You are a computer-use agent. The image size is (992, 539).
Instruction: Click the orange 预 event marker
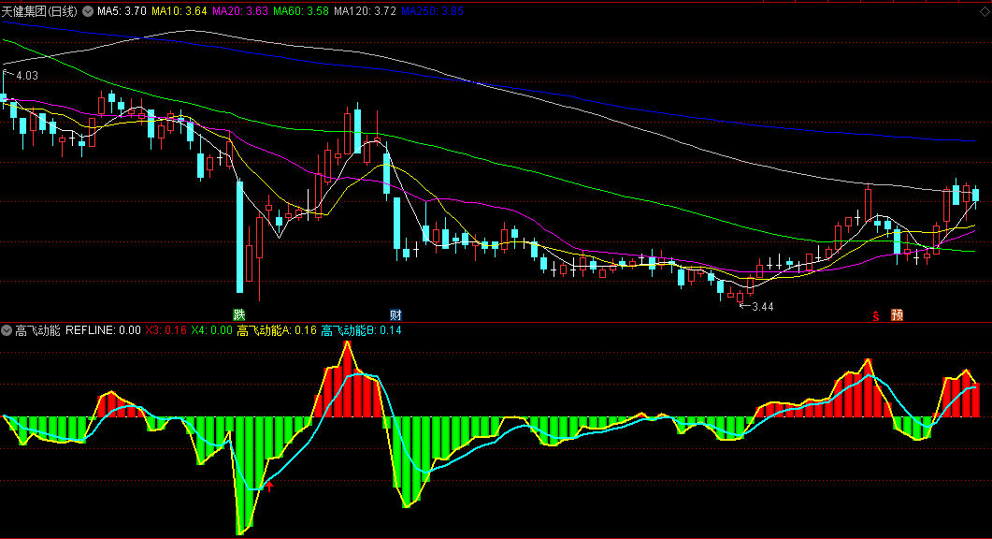pyautogui.click(x=897, y=314)
